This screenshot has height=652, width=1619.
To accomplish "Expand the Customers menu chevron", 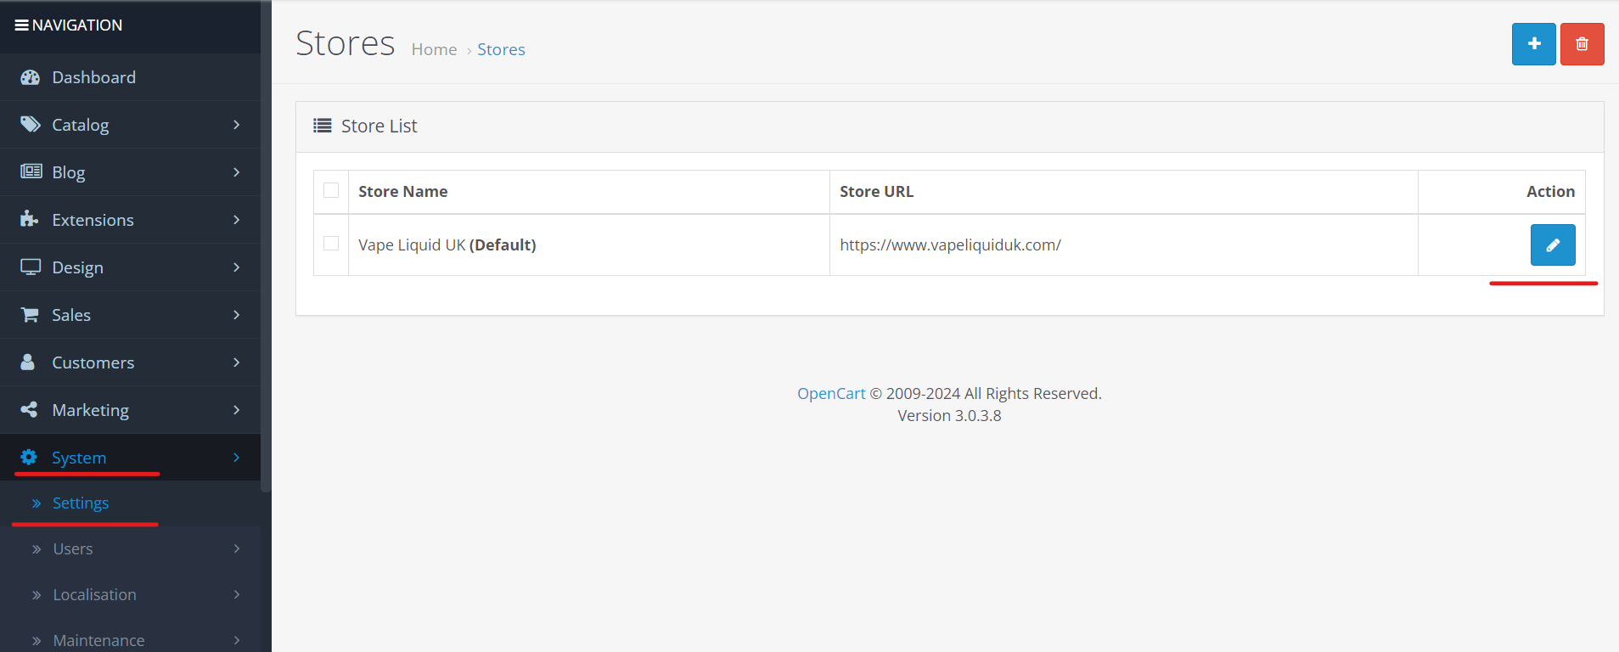I will 236,363.
